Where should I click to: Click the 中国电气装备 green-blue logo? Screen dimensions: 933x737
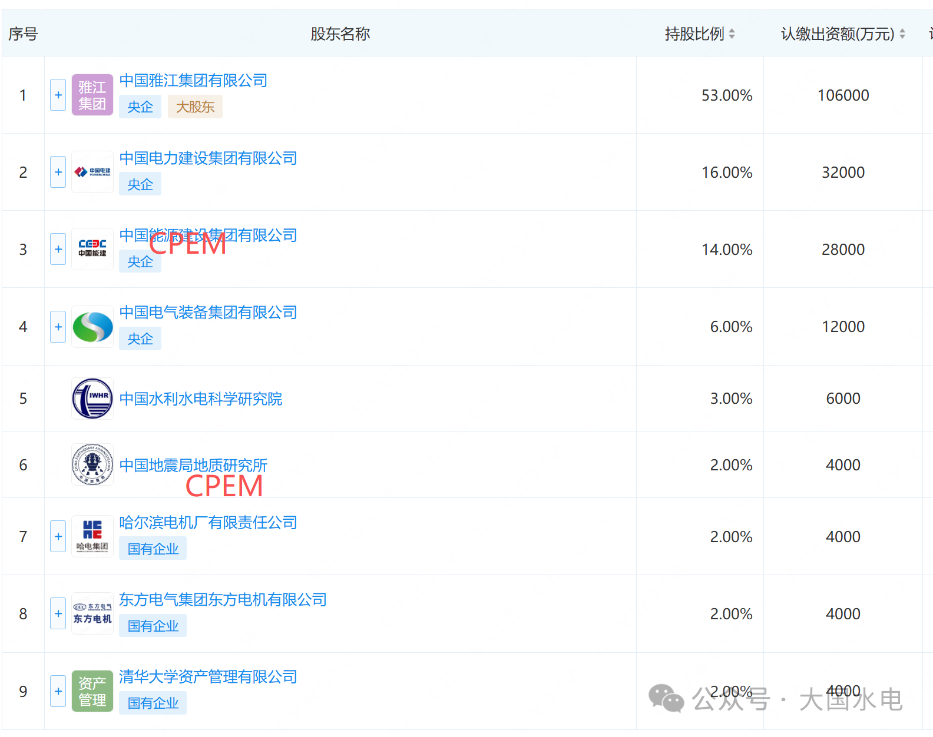pyautogui.click(x=92, y=327)
